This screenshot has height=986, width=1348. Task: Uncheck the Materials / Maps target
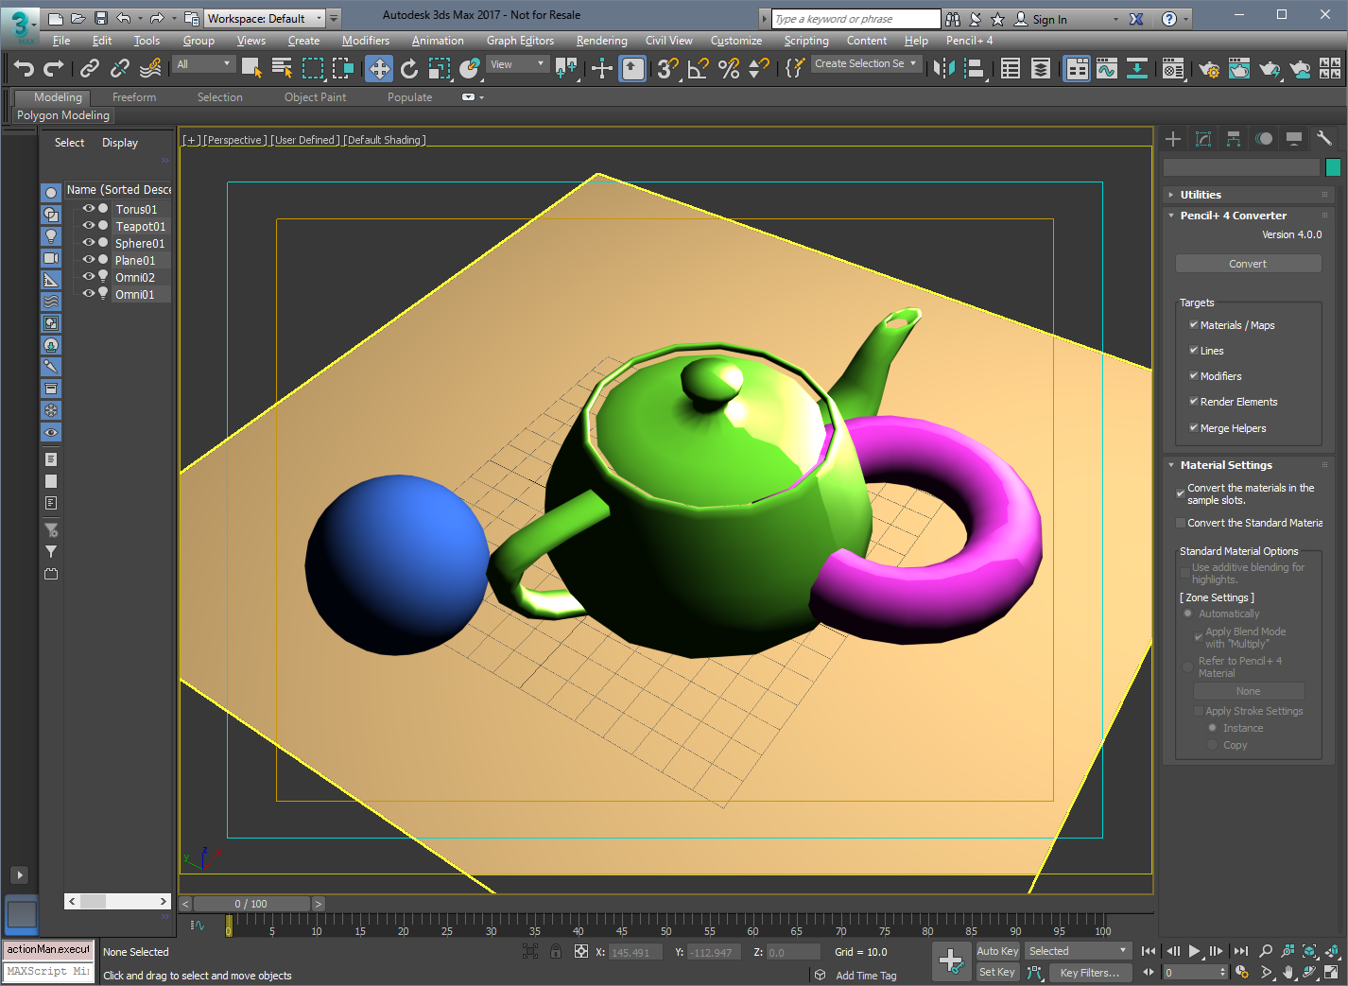(x=1194, y=324)
